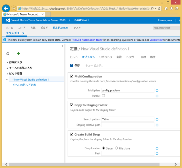Switch to the 履歴 tab

click(153, 57)
